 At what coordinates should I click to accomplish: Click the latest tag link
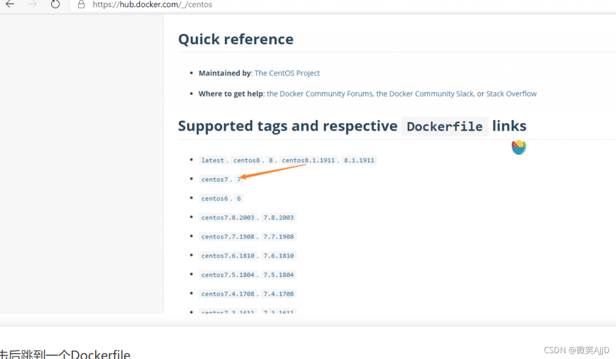(x=213, y=160)
